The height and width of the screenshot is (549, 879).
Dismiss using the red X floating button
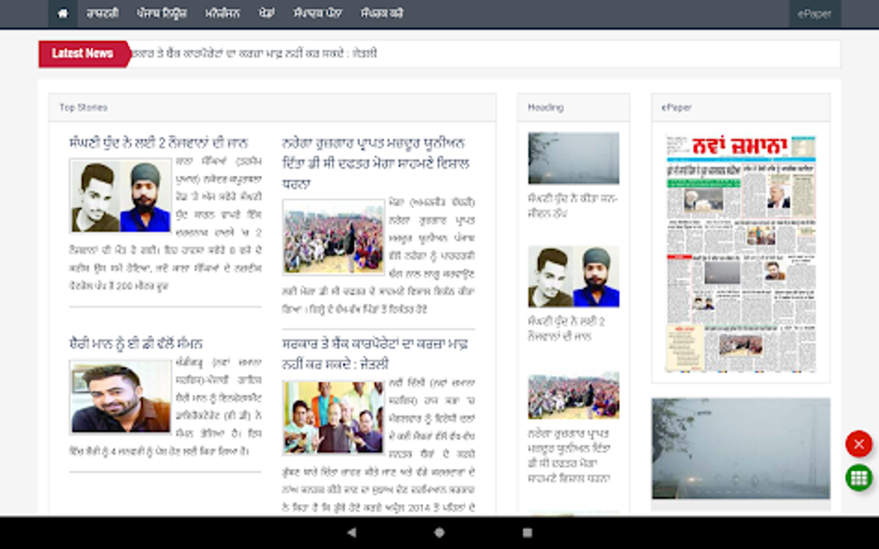pyautogui.click(x=859, y=445)
